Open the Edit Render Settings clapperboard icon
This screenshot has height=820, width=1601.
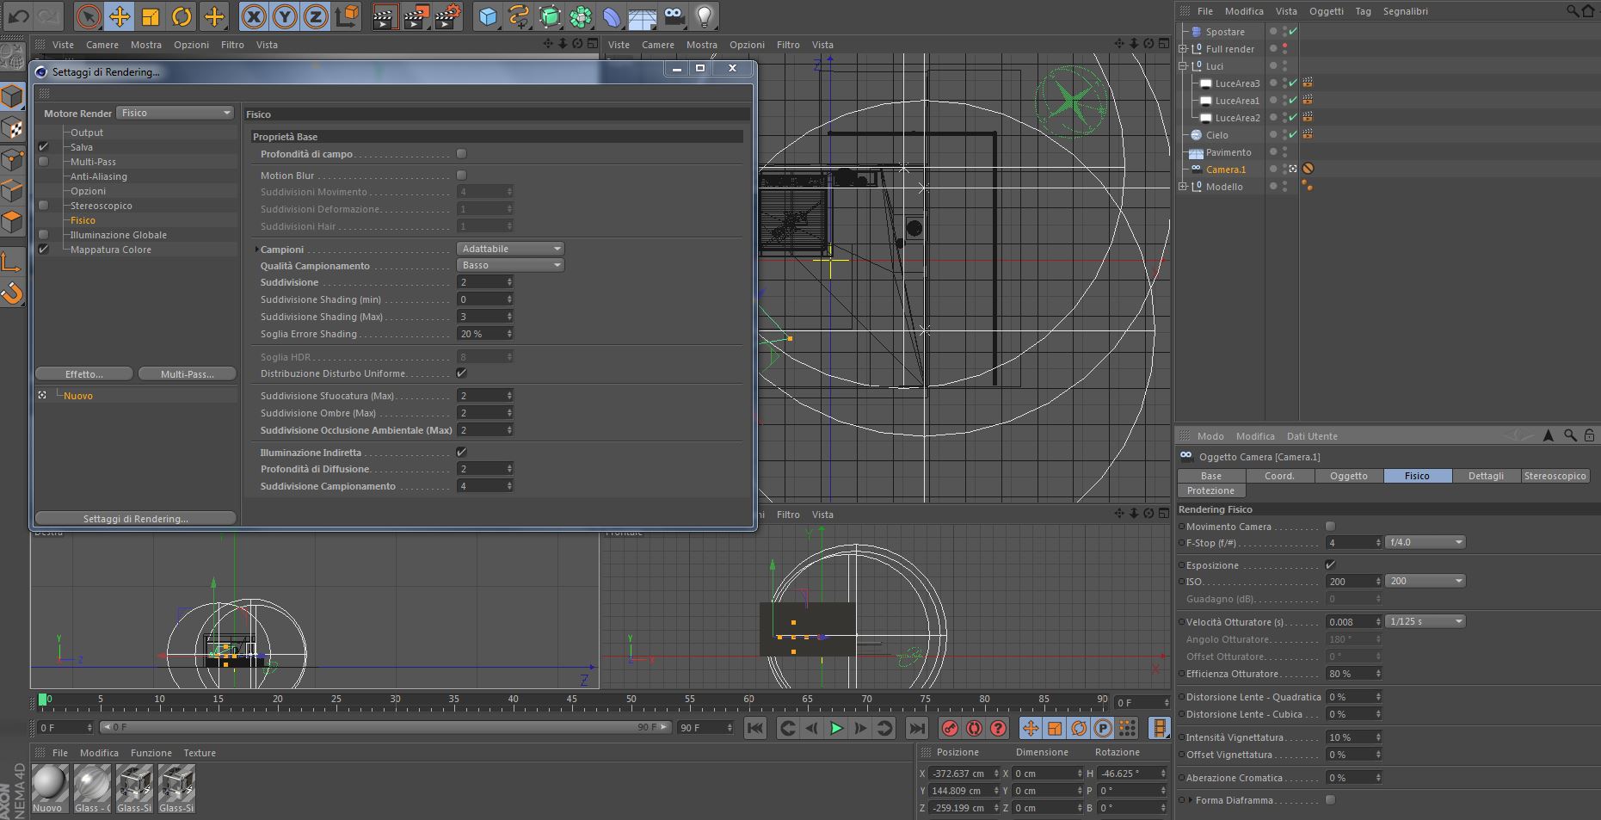[x=447, y=16]
